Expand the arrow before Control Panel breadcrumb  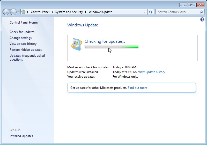[28, 12]
